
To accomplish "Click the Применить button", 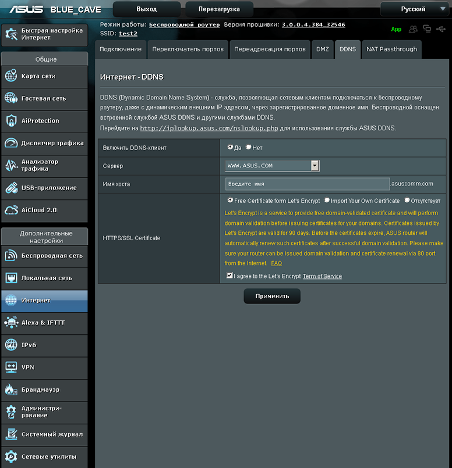I will (x=272, y=296).
